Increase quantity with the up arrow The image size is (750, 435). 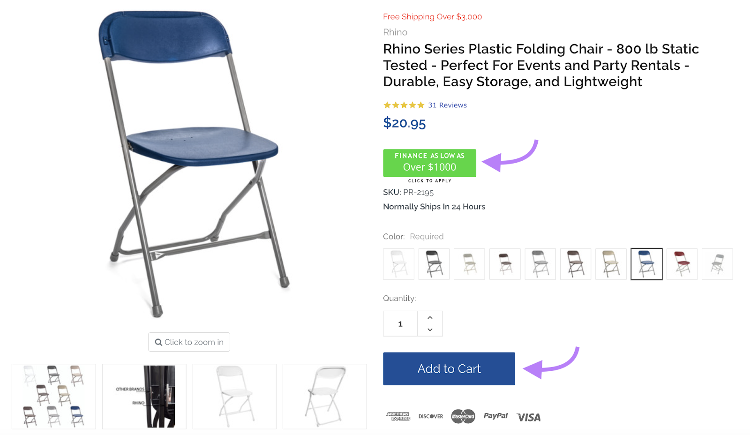pos(430,317)
